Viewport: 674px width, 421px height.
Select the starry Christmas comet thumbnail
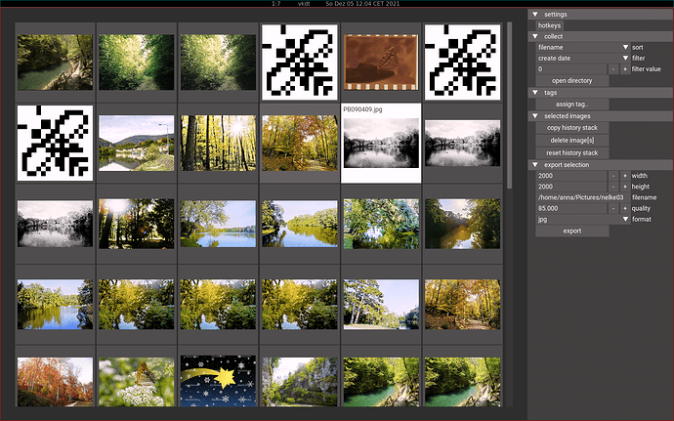point(218,382)
